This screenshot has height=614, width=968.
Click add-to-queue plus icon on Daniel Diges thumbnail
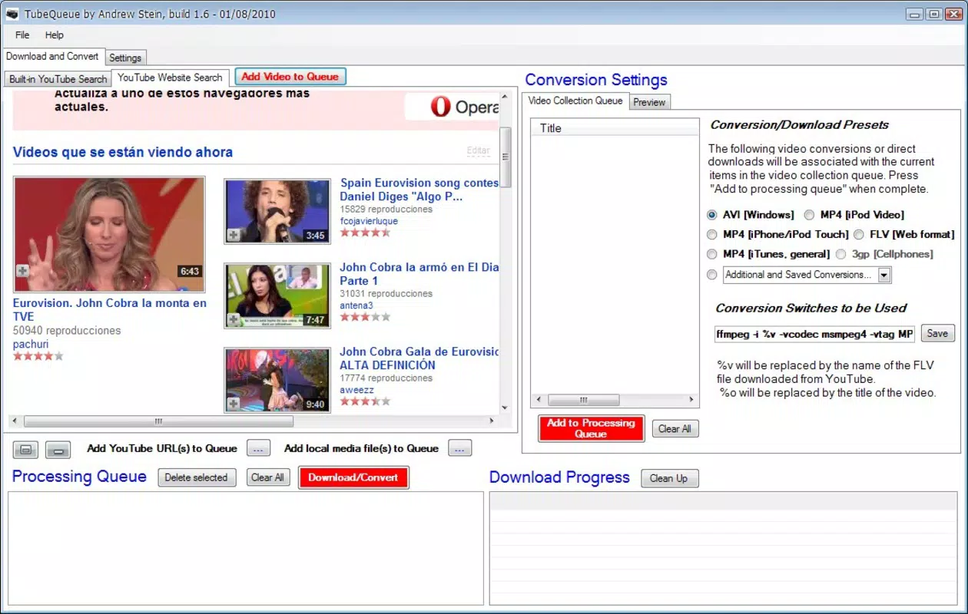[233, 235]
